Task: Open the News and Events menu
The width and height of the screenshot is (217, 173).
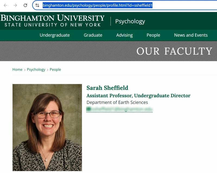Action: click(x=191, y=35)
